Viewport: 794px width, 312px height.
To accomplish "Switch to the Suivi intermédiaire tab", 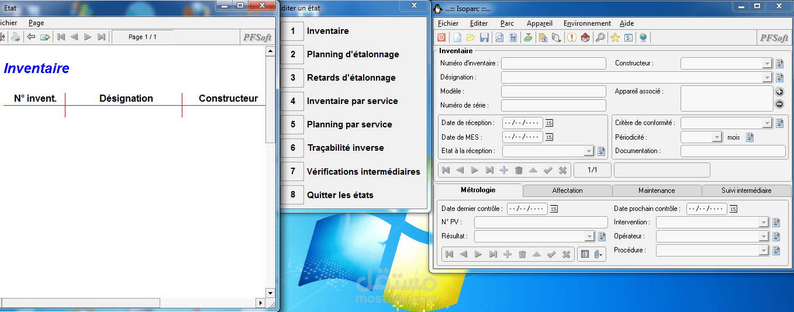I will [746, 190].
